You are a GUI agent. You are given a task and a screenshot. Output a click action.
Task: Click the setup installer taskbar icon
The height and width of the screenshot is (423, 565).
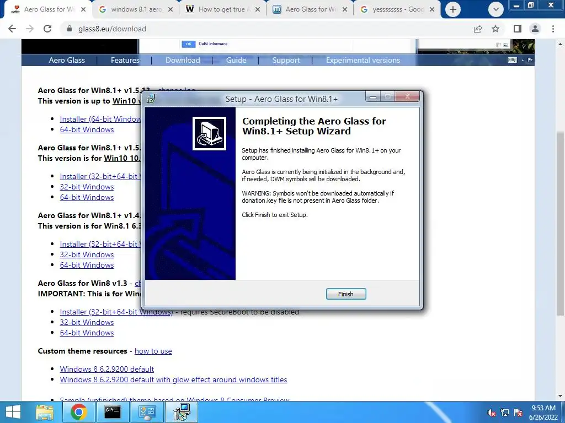point(182,412)
